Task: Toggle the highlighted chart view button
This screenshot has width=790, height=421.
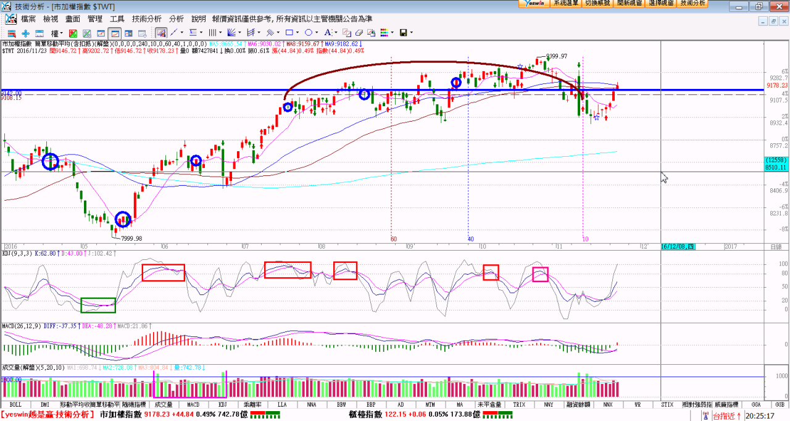Action: tap(115, 33)
